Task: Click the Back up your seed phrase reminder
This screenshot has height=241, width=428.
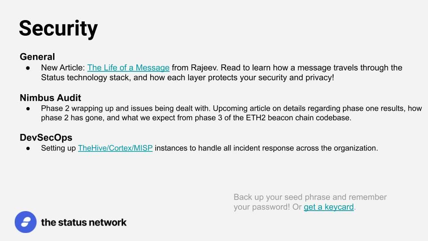Action: pyautogui.click(x=310, y=202)
